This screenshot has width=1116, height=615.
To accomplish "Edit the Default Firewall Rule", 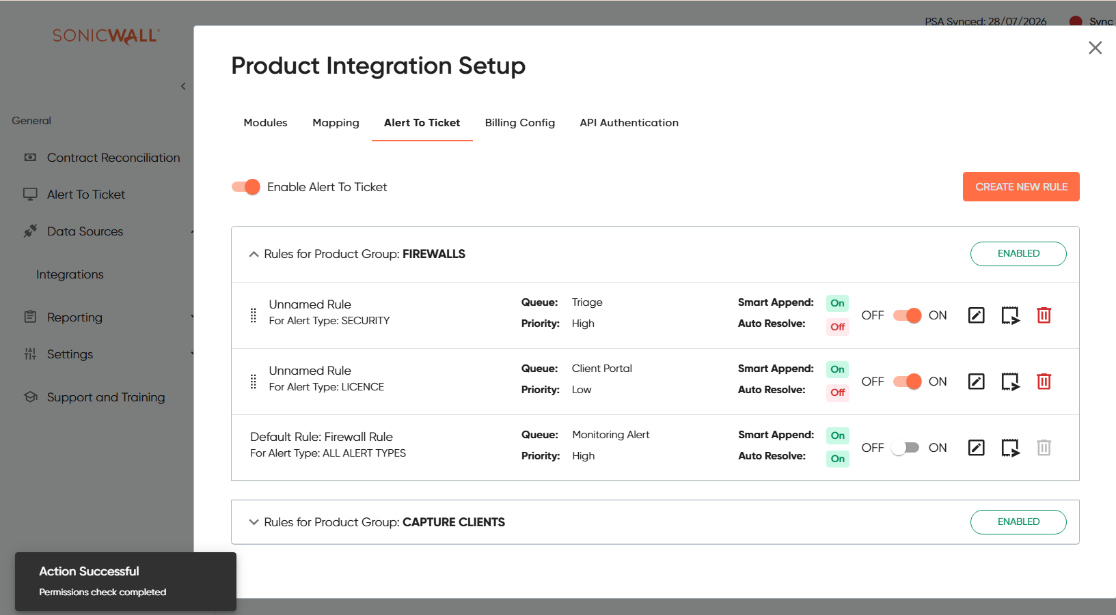I will click(x=976, y=448).
